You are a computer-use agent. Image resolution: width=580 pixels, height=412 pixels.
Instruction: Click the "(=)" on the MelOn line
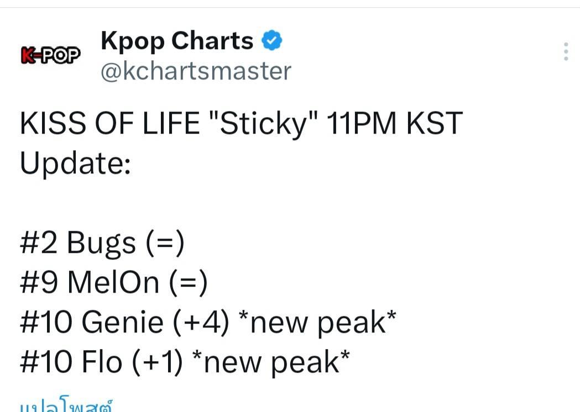click(x=188, y=283)
